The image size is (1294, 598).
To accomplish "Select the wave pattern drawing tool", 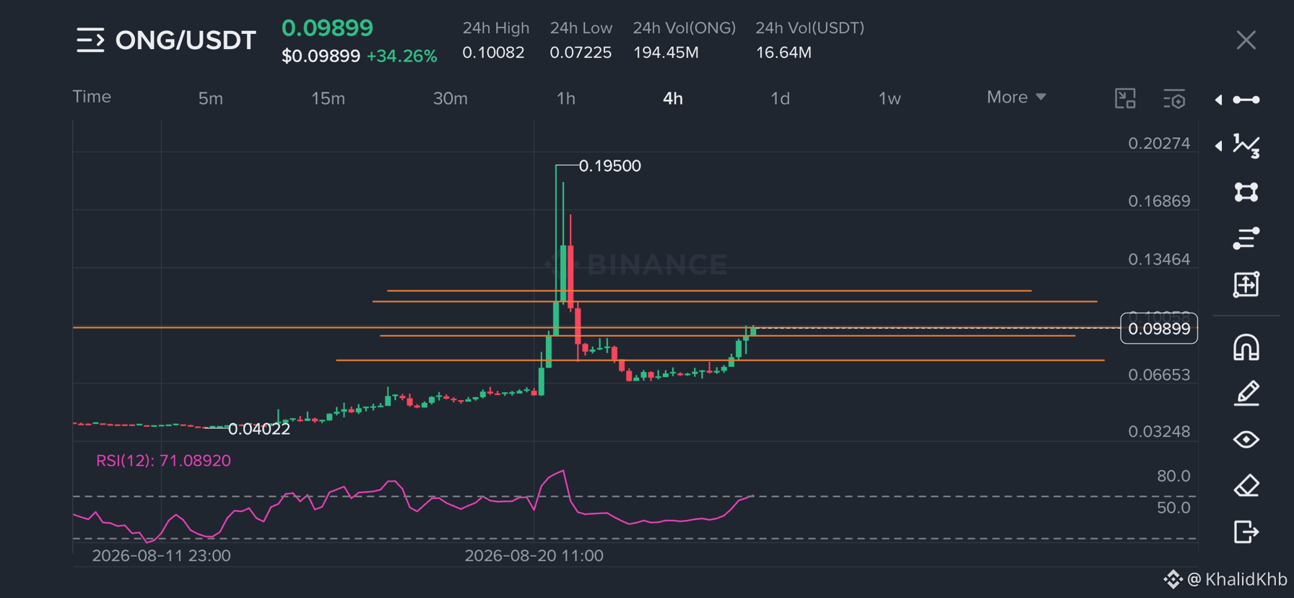I will (x=1247, y=146).
